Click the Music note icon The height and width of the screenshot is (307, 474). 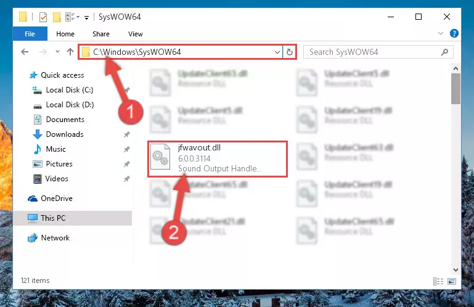coord(38,149)
